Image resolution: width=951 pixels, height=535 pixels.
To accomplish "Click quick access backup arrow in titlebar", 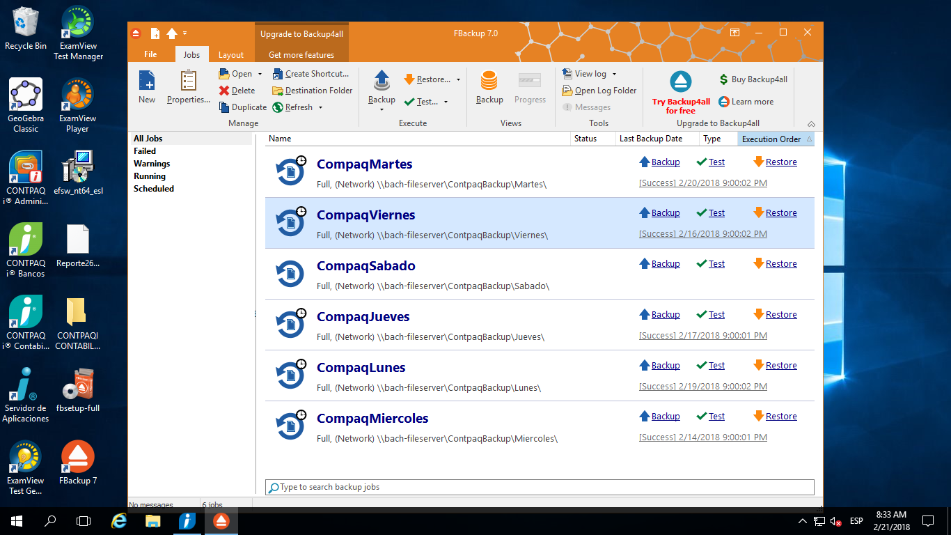I will tap(172, 33).
